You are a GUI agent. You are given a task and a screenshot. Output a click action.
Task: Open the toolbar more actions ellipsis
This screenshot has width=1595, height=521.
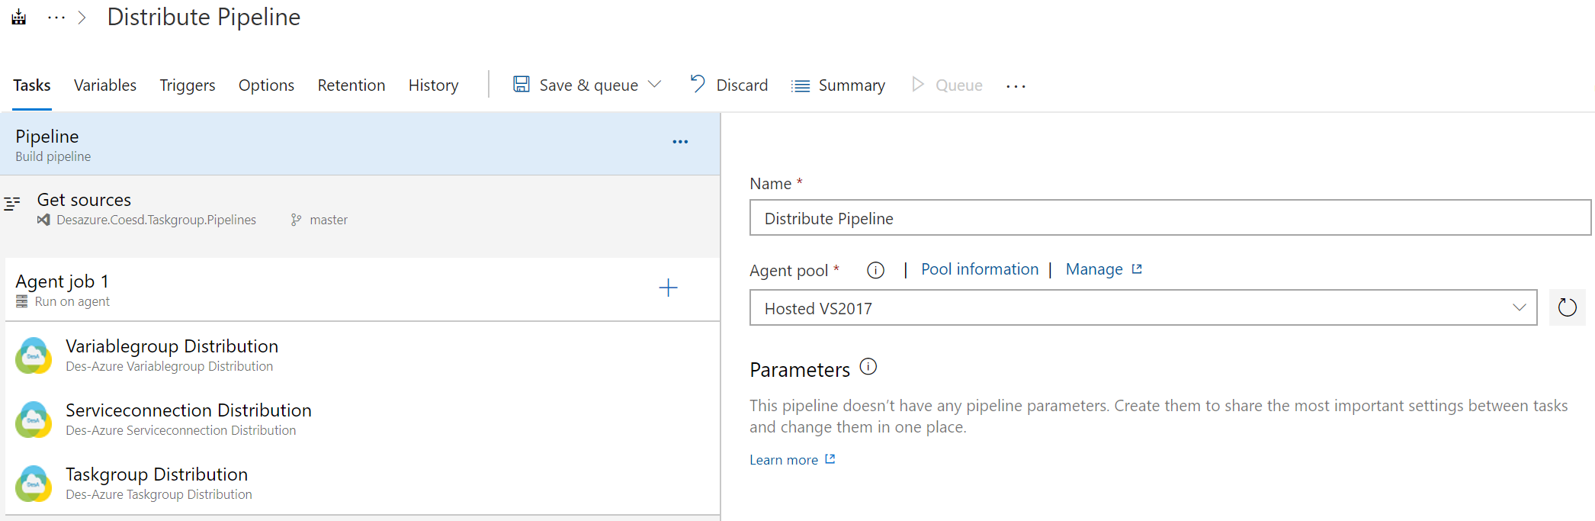point(1016,87)
